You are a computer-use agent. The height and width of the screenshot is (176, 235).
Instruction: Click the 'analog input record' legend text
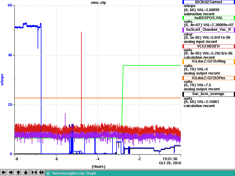tap(200, 42)
